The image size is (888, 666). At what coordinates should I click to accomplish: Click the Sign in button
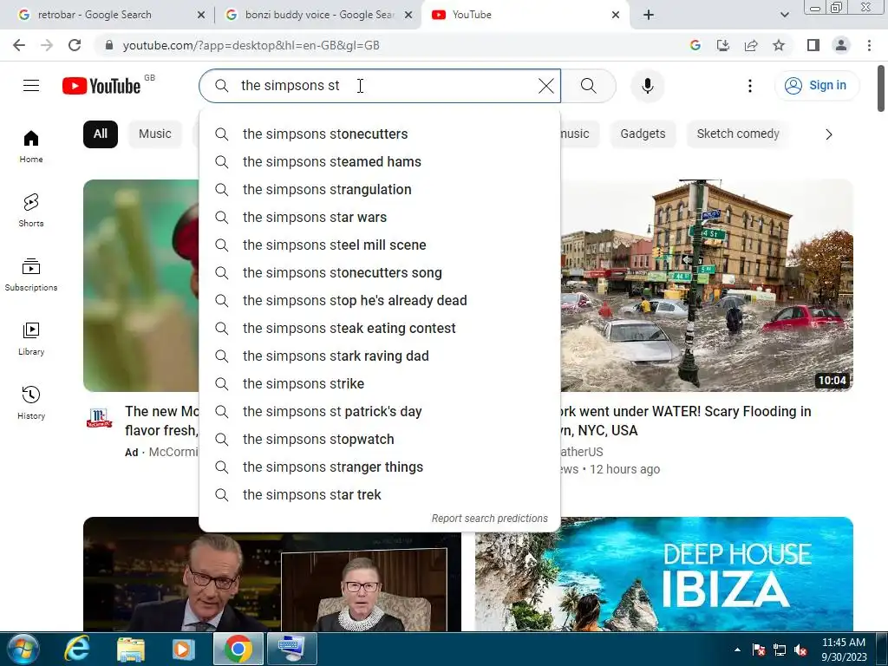(x=817, y=86)
